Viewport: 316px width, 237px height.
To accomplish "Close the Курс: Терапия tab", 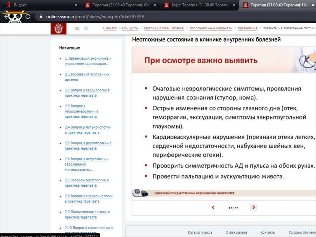I will pos(234,5).
